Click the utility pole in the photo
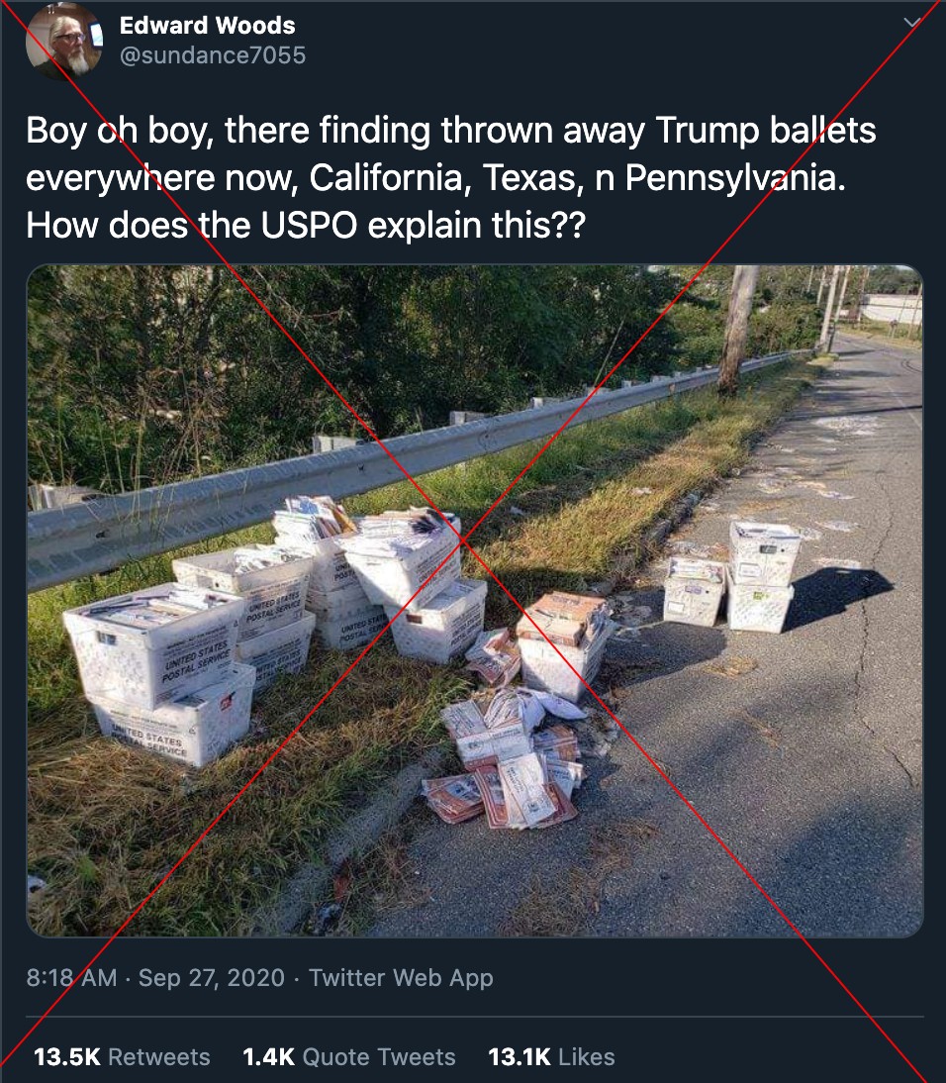The height and width of the screenshot is (1083, 946). [737, 331]
